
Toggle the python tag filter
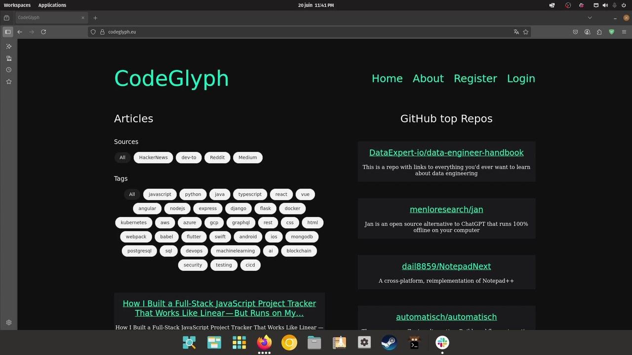pyautogui.click(x=193, y=194)
